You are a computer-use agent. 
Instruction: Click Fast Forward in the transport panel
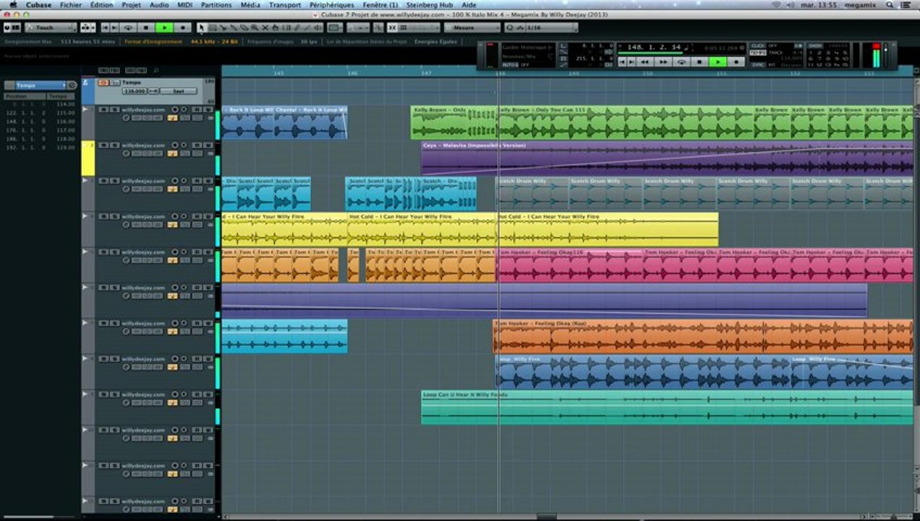tap(663, 62)
